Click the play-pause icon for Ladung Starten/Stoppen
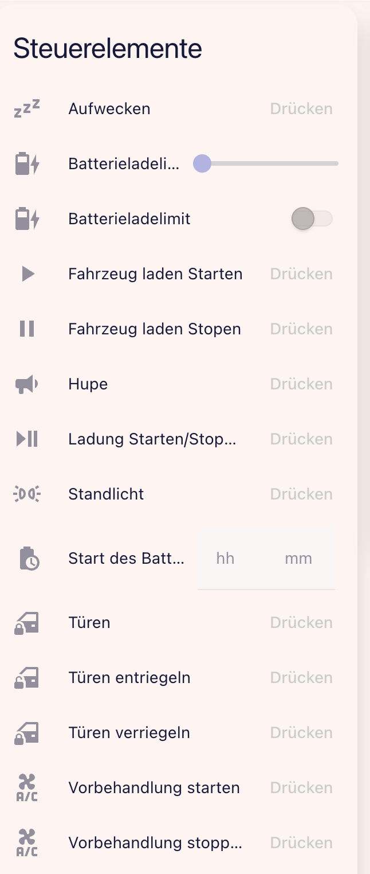The image size is (370, 874). (27, 439)
